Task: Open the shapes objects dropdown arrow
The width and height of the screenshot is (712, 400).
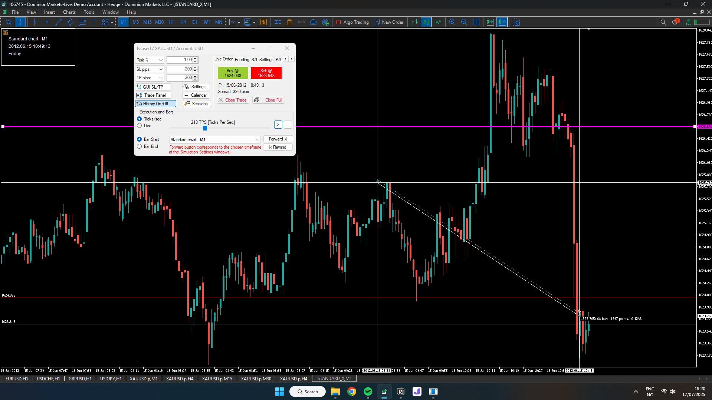Action: [x=112, y=22]
